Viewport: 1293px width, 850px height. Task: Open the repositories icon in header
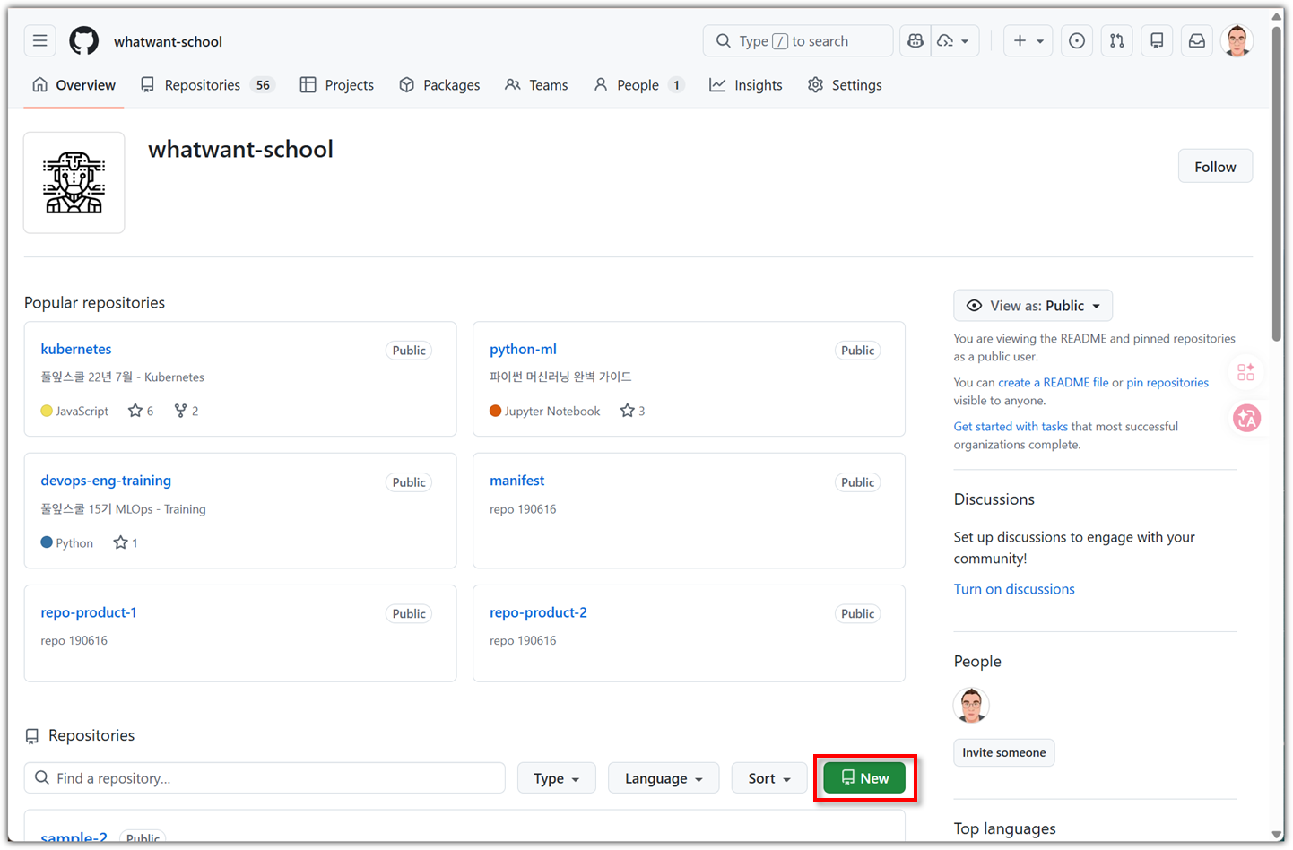pos(1157,41)
